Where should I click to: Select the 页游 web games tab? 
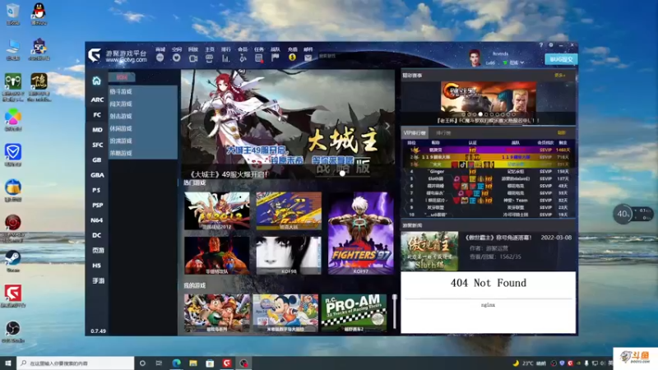click(98, 251)
